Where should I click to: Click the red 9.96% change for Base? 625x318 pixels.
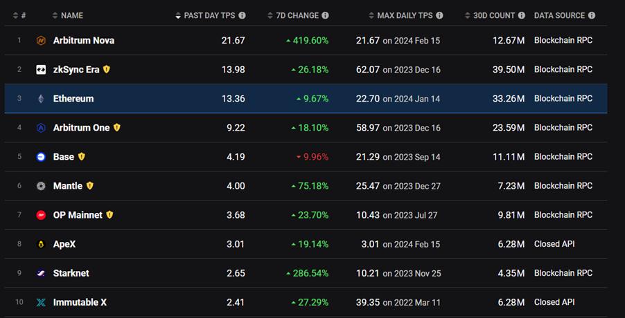[x=312, y=157]
